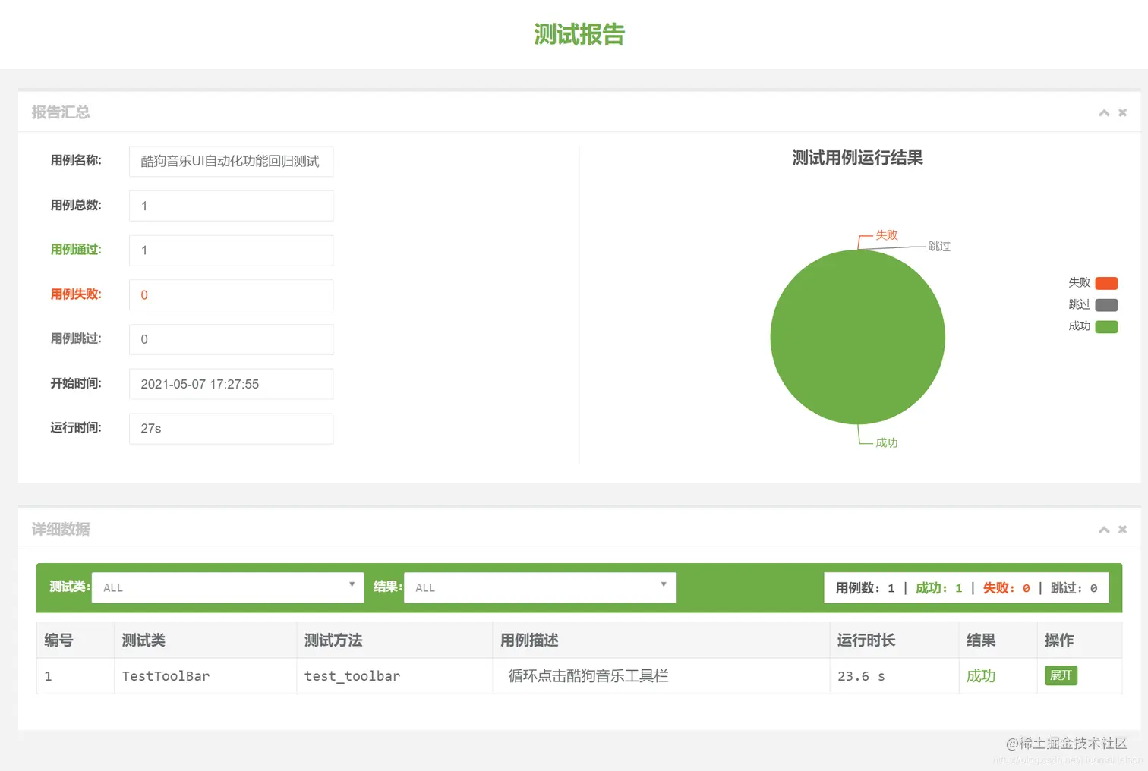Click the 展开 button for TestToolBar

[x=1061, y=675]
